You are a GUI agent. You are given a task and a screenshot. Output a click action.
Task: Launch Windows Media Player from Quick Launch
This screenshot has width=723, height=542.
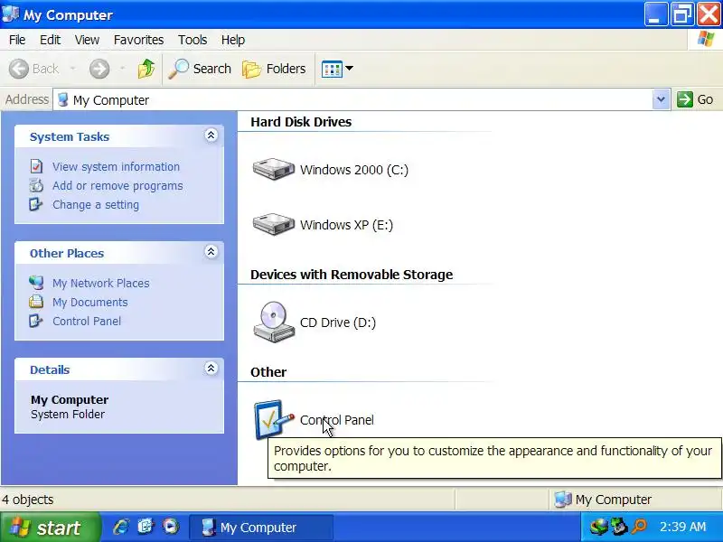tap(171, 527)
